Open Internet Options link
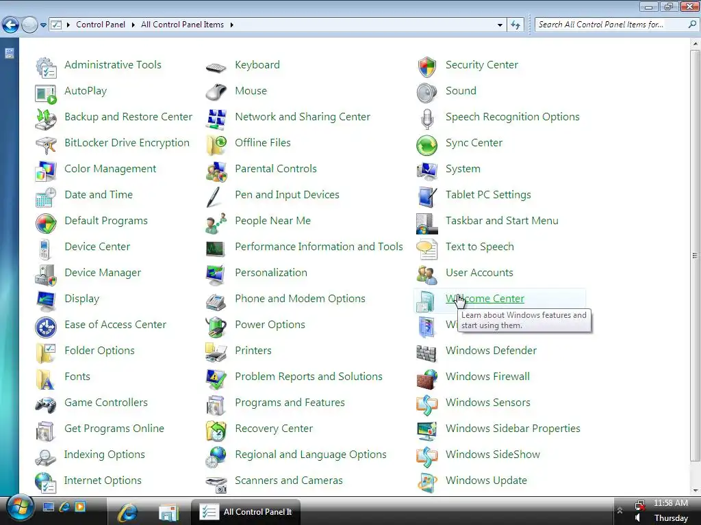Screen dimensions: 701x525 103,481
